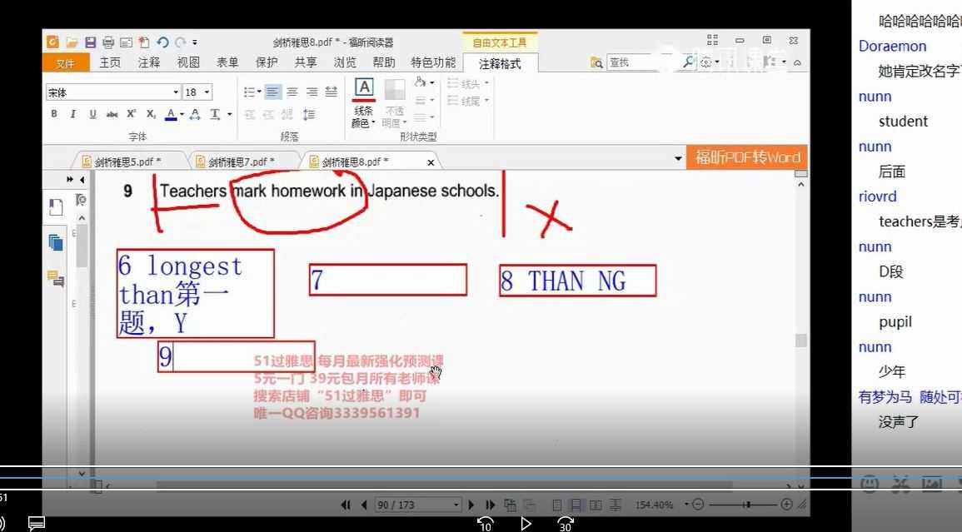Toggle italic formatting
Screen dimensions: 962x532
73,114
